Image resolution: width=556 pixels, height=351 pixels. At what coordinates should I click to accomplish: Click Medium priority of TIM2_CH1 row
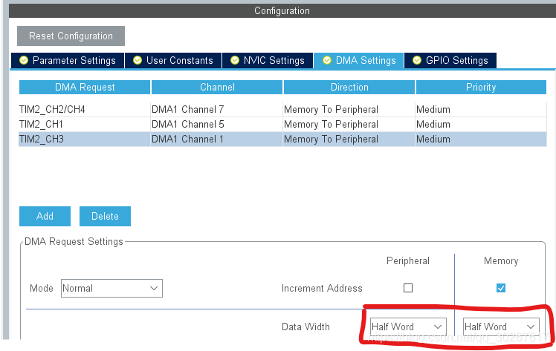tap(481, 124)
